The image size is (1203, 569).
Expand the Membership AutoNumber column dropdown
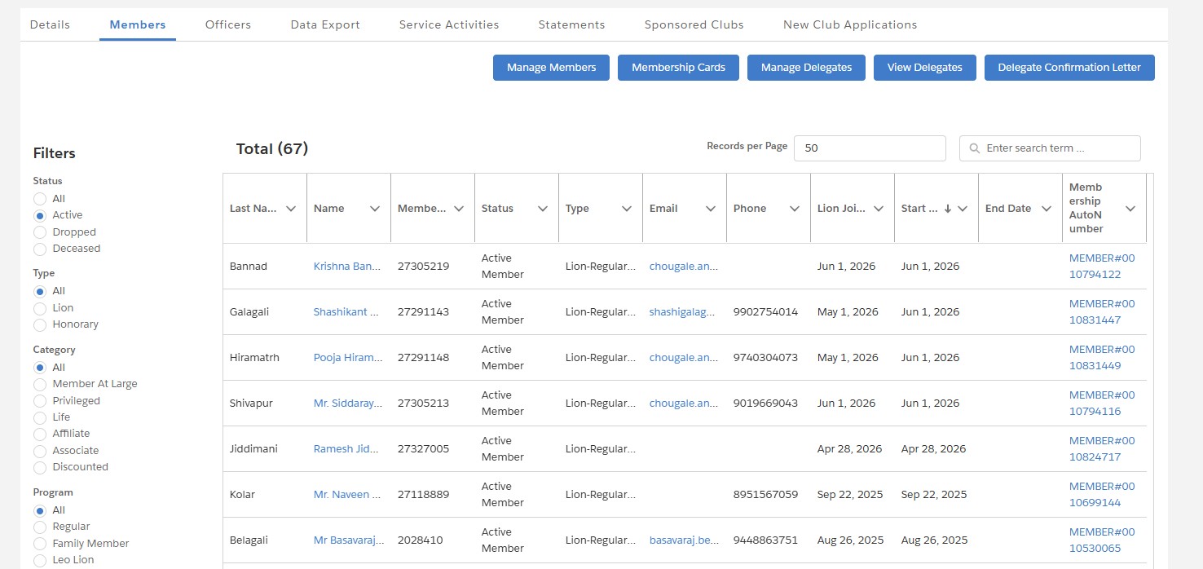coord(1130,209)
